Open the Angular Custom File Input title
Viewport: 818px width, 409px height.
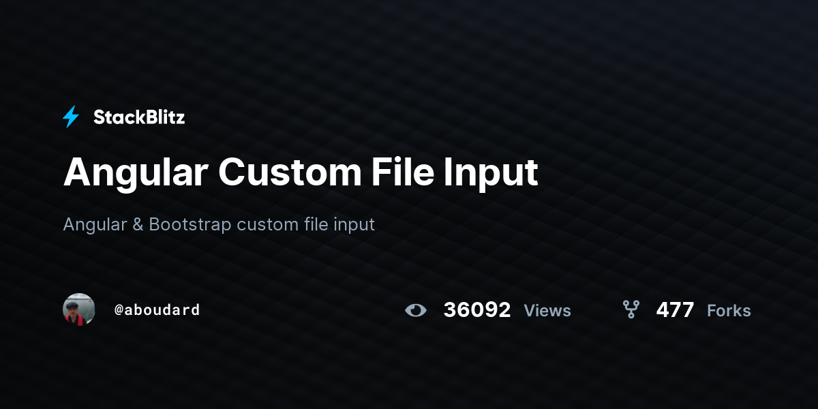[301, 173]
